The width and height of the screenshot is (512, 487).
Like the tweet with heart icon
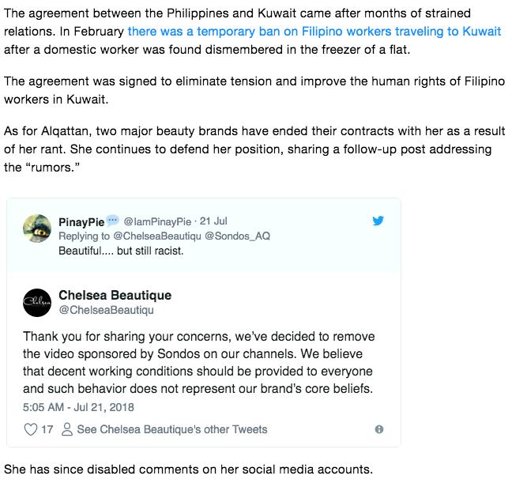pyautogui.click(x=31, y=429)
